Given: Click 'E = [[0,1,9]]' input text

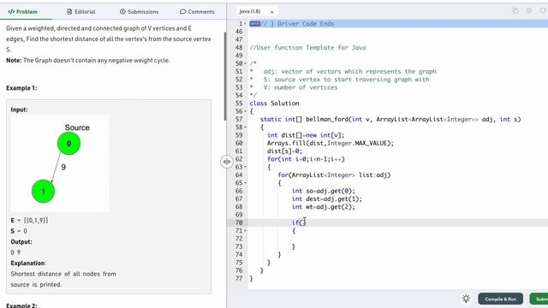Looking at the screenshot, I should coord(29,221).
